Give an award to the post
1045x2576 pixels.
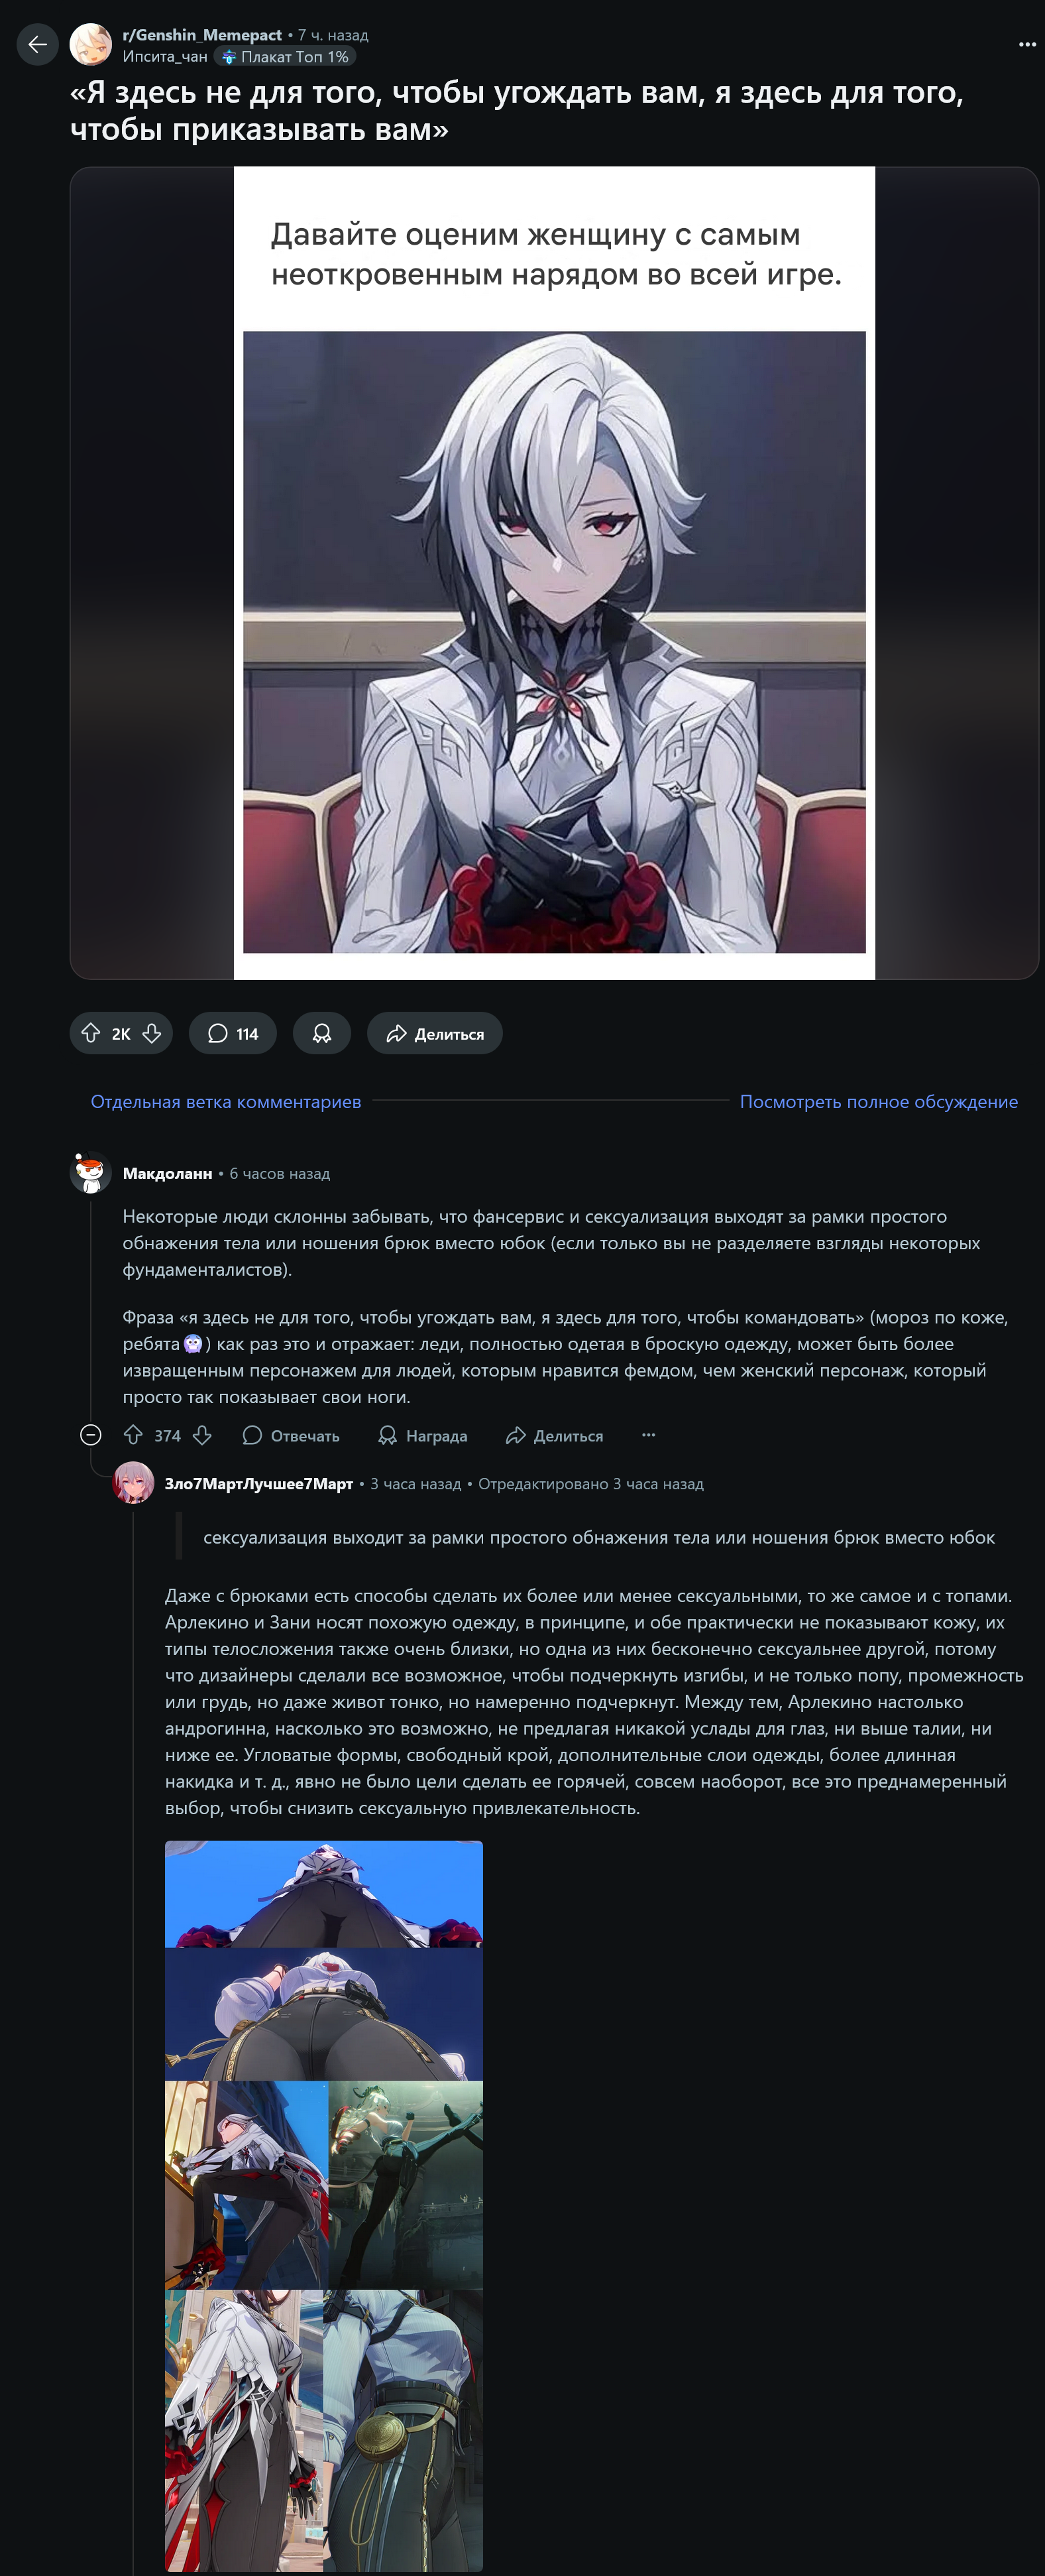tap(321, 1033)
